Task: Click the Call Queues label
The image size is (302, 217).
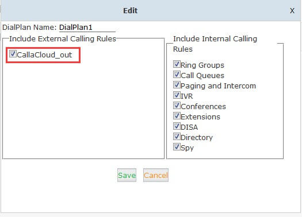Action: click(202, 76)
